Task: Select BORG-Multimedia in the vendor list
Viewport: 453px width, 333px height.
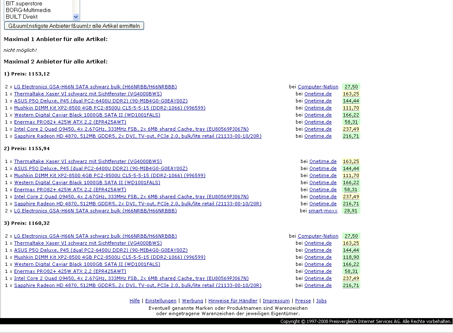Action: [x=28, y=10]
